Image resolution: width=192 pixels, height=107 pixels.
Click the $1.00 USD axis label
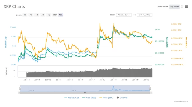(x=157, y=30)
